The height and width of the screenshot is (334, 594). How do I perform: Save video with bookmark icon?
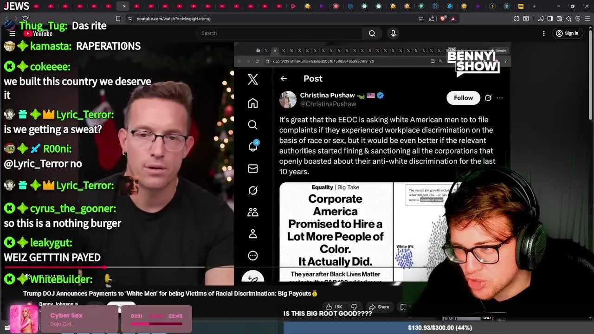pyautogui.click(x=403, y=307)
